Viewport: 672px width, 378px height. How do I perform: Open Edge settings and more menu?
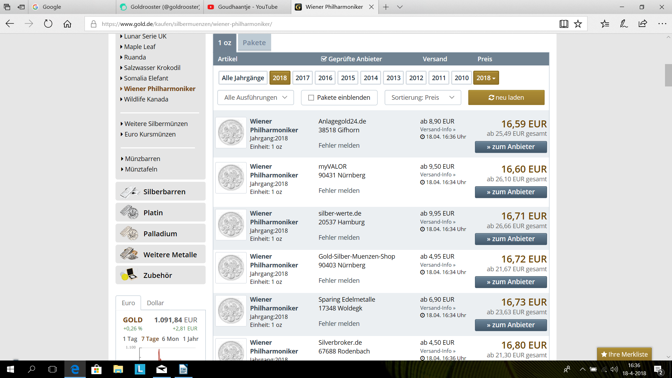[662, 24]
